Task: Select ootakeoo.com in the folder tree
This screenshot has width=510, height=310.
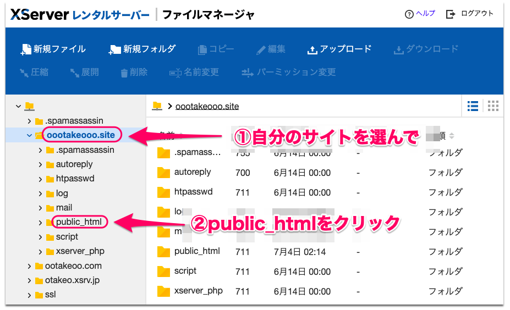Action: point(73,265)
